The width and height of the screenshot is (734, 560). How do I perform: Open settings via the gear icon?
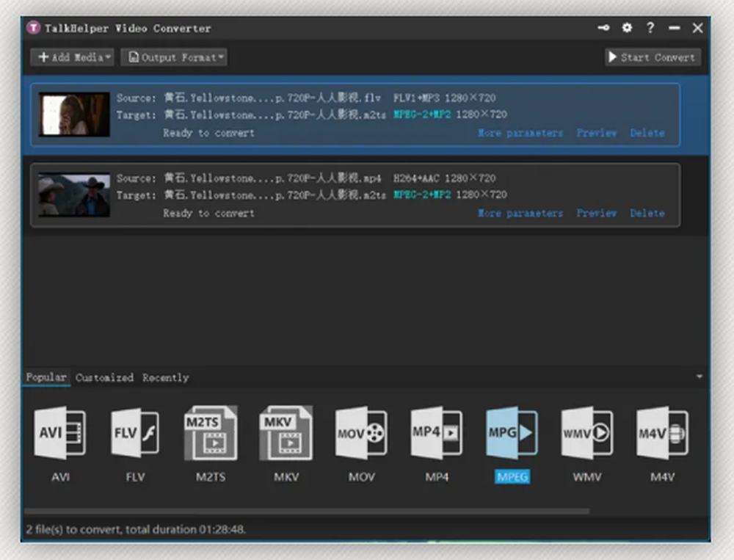(x=627, y=28)
